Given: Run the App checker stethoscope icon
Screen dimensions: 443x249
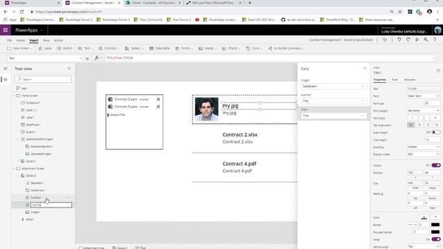Looking at the screenshot, I should coord(385,40).
